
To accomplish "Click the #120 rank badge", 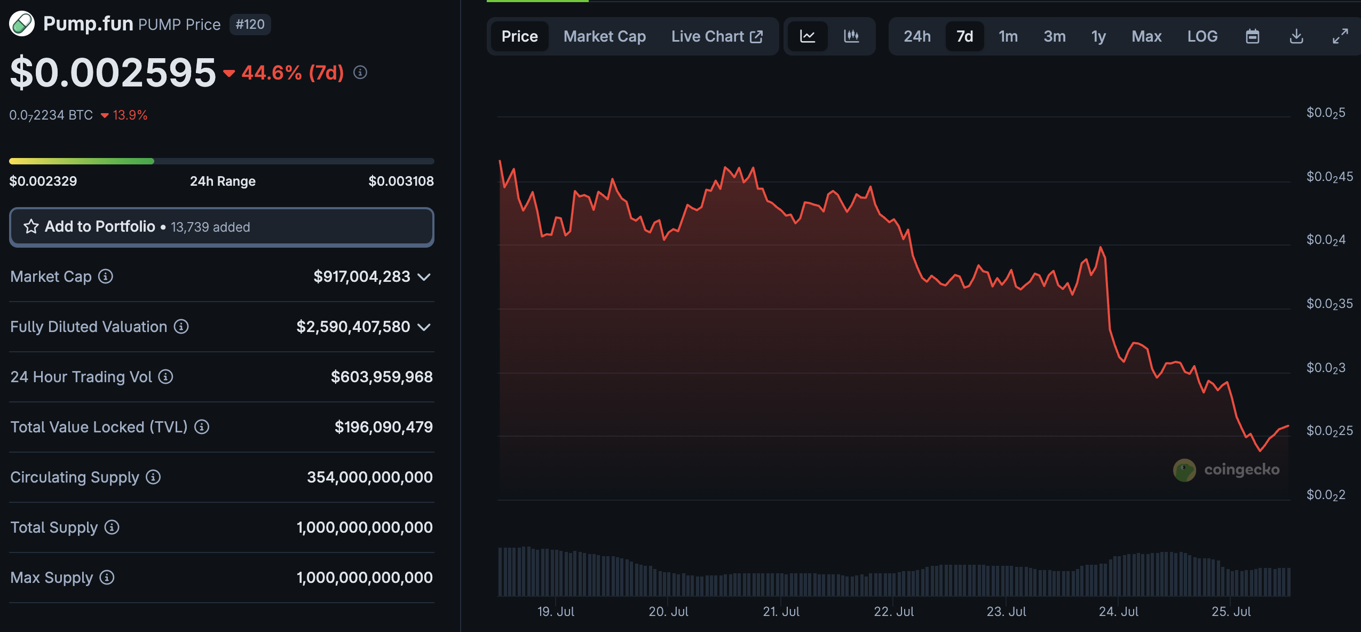I will [250, 24].
